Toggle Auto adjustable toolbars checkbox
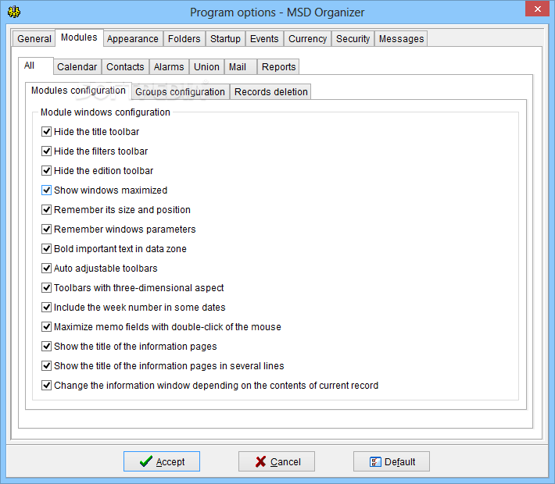 (x=46, y=268)
